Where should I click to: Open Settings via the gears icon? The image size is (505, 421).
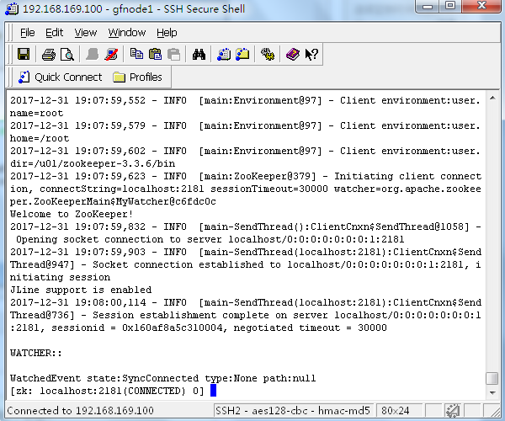click(268, 54)
